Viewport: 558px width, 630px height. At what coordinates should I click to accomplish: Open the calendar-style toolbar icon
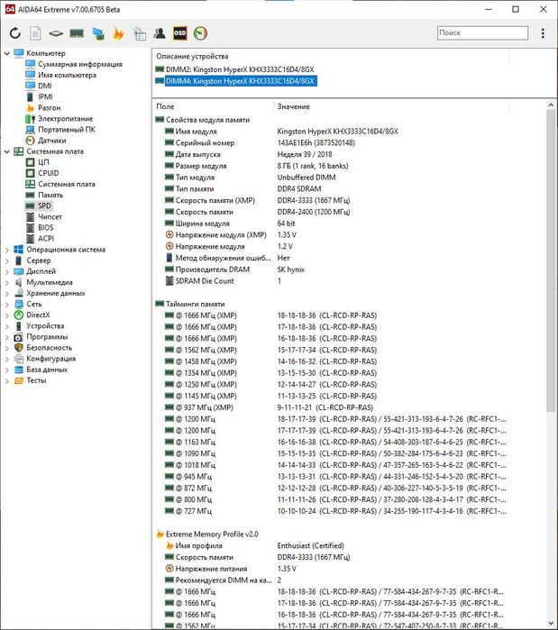coord(140,33)
